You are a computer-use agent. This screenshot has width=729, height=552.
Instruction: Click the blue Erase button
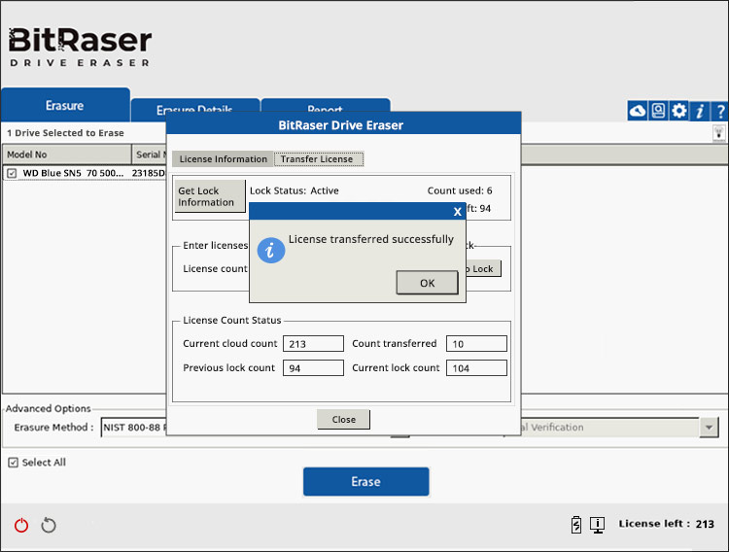click(365, 481)
